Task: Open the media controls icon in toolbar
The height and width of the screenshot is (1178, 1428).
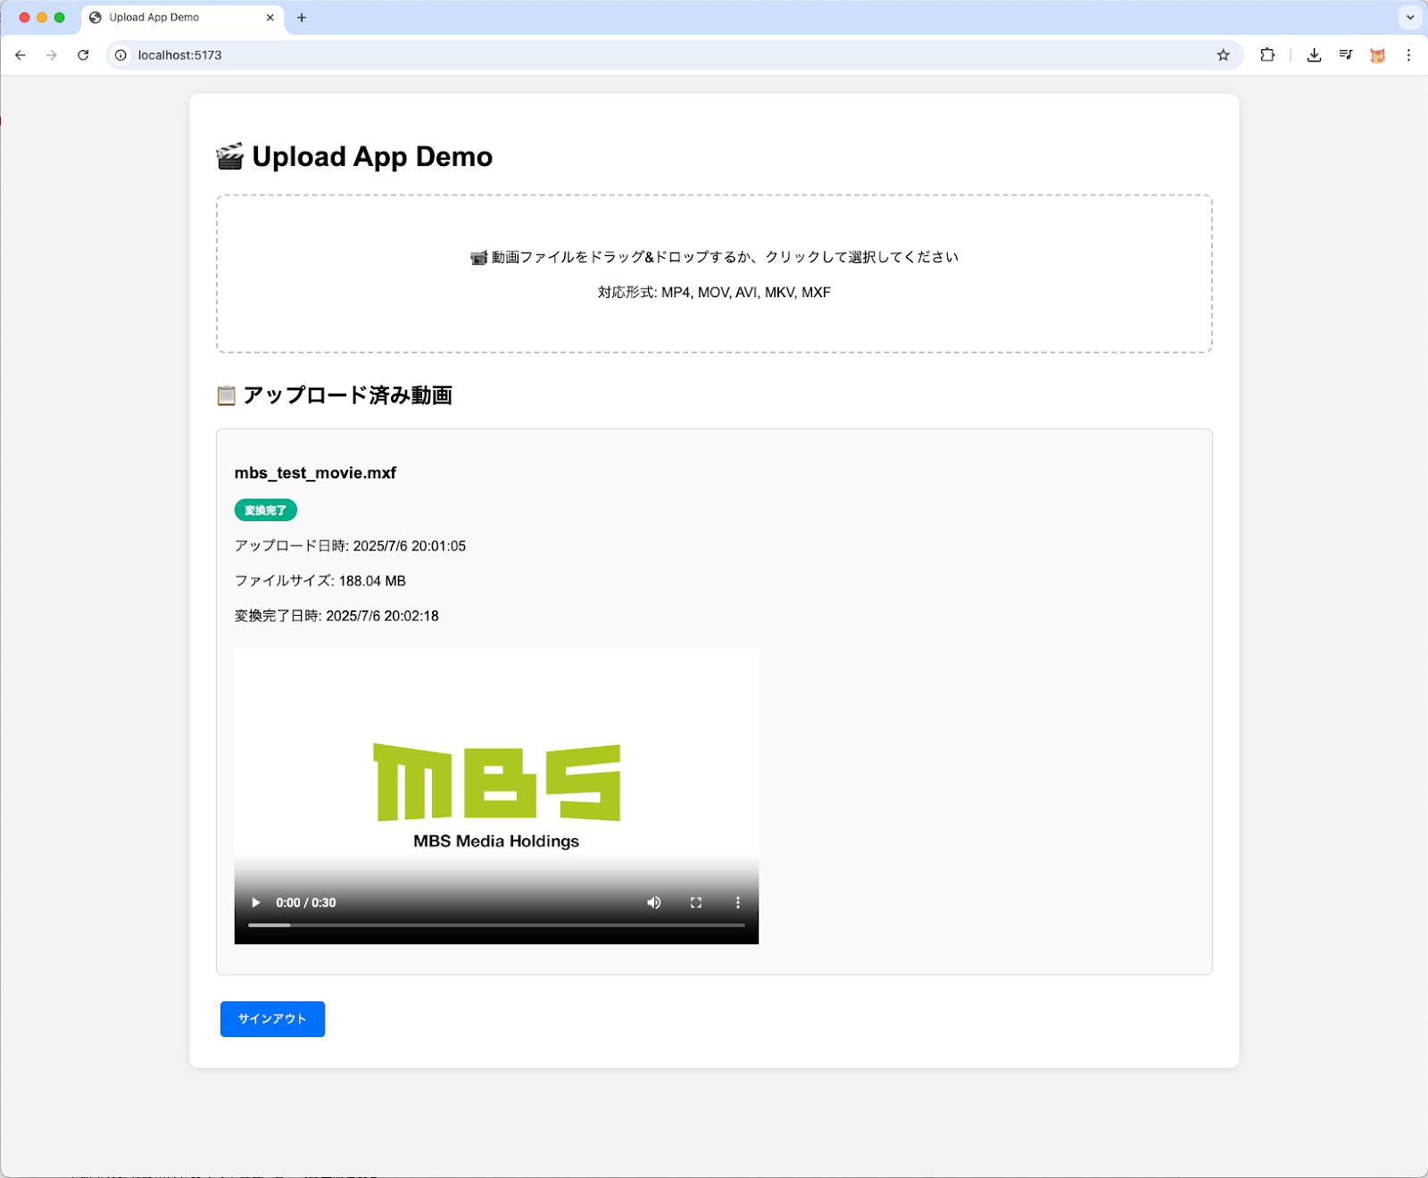Action: pos(1346,55)
